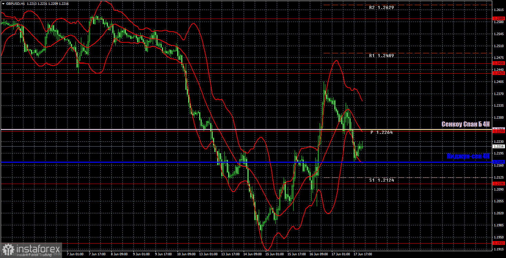Image resolution: width=506 pixels, height=258 pixels.
Task: Open the GBPUSD,H1 chart dropdown arrow
Action: [3, 3]
